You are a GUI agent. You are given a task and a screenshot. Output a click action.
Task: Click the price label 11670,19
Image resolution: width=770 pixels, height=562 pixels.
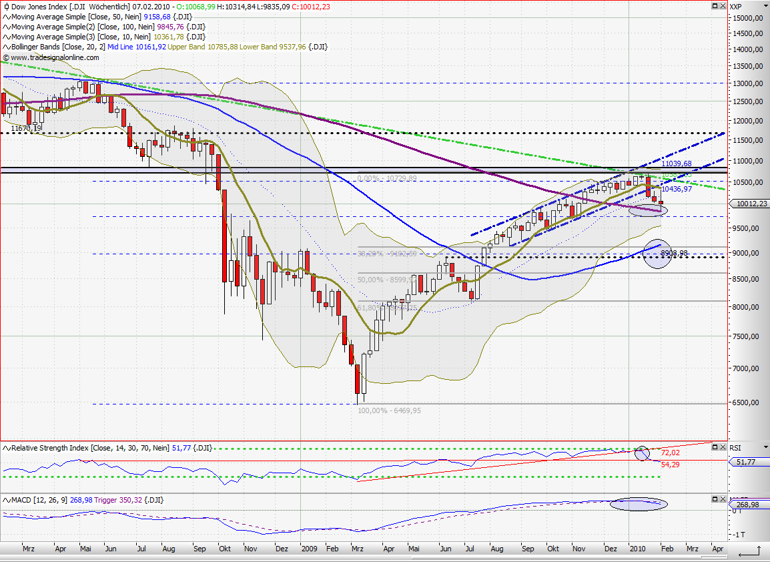(27, 128)
